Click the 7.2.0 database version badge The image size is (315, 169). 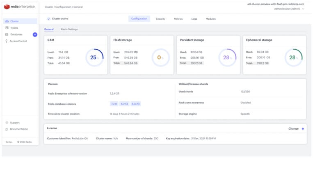114,104
